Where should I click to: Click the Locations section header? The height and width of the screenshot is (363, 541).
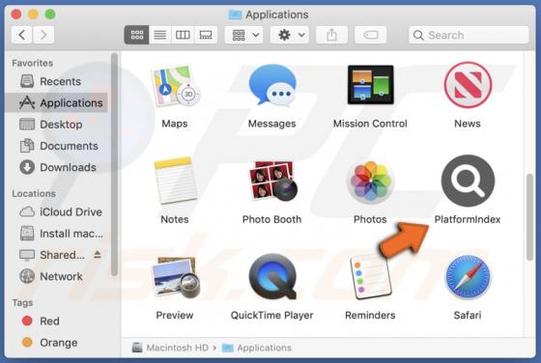pos(34,194)
